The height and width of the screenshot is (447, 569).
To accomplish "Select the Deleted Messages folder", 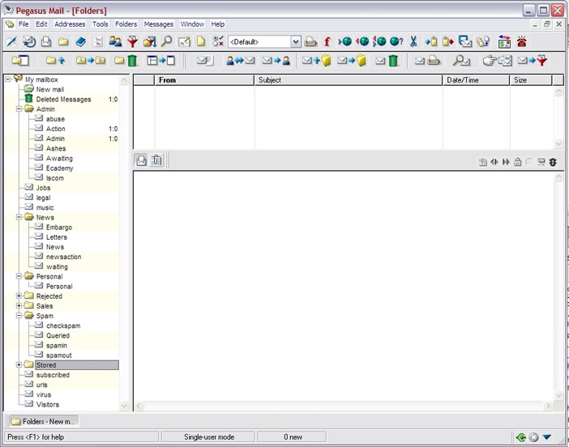I will (63, 100).
